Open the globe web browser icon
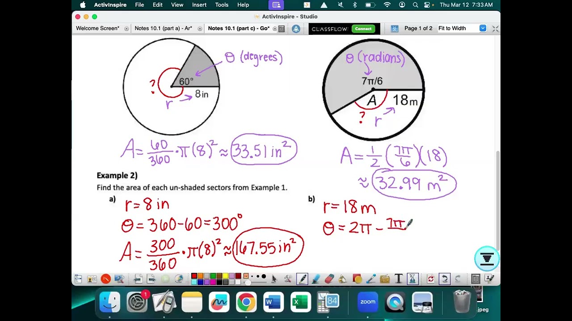The height and width of the screenshot is (321, 572). (x=179, y=279)
